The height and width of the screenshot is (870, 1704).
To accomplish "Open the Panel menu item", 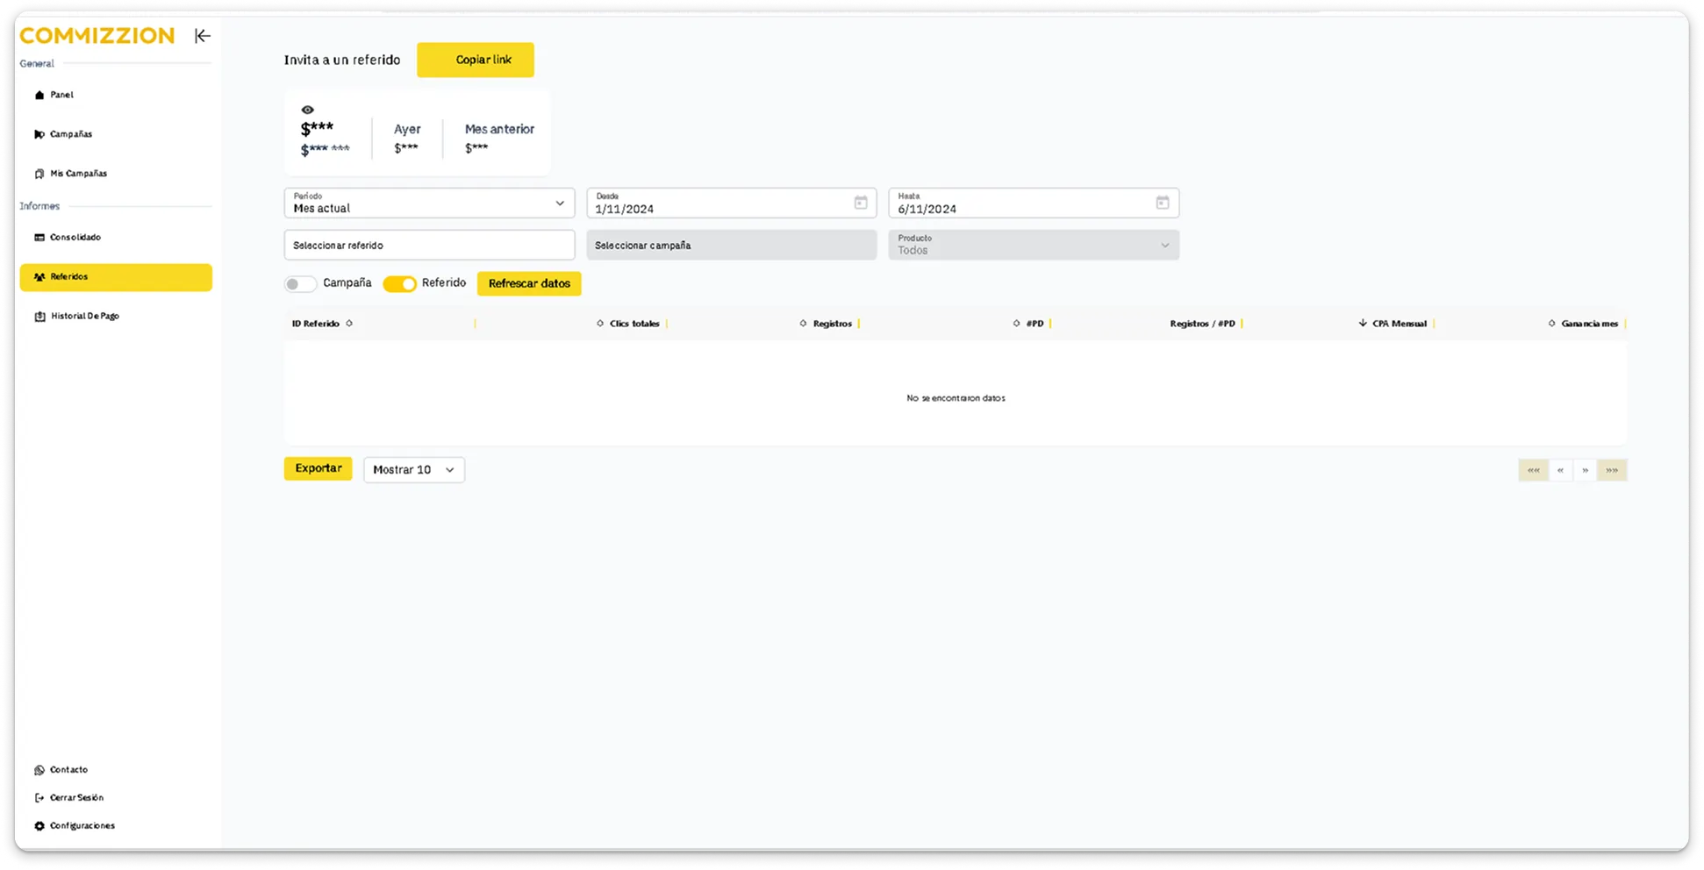I will pyautogui.click(x=116, y=95).
